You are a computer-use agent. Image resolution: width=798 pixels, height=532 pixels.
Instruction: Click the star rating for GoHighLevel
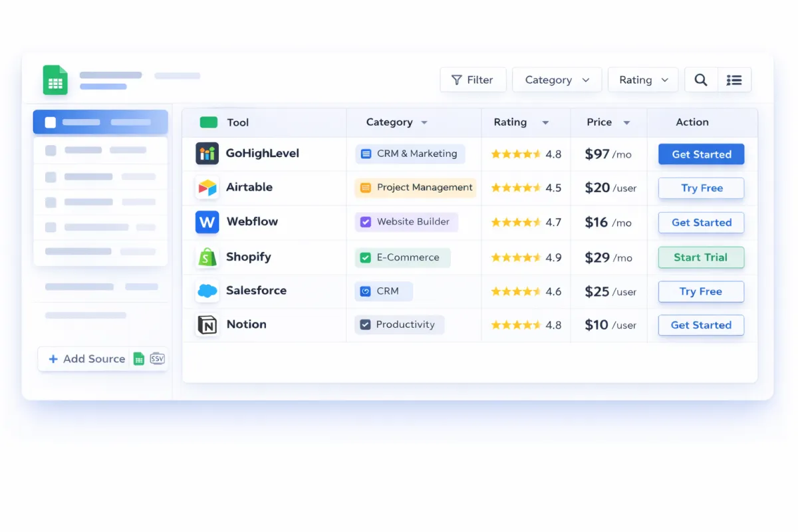pyautogui.click(x=516, y=154)
